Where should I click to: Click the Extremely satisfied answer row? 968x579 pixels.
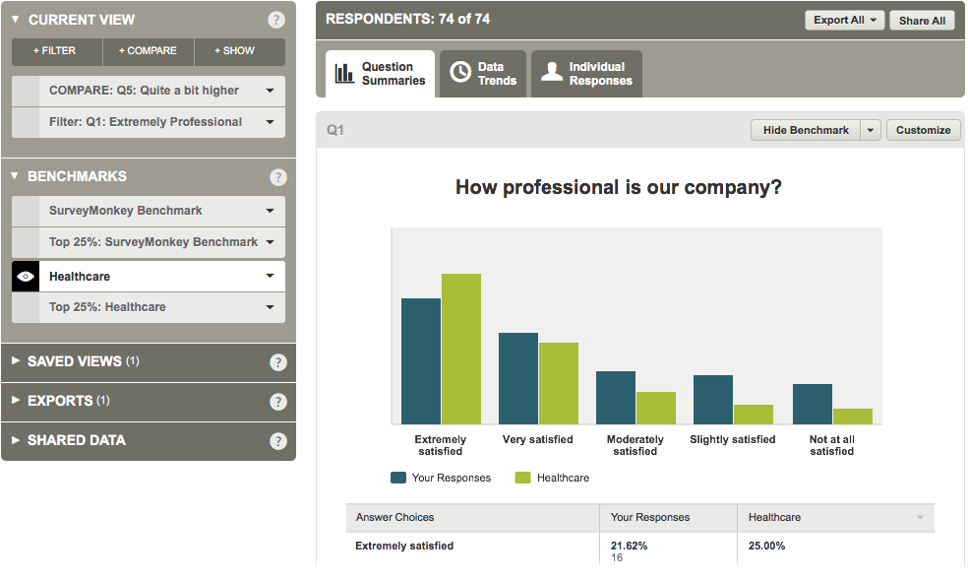[404, 546]
